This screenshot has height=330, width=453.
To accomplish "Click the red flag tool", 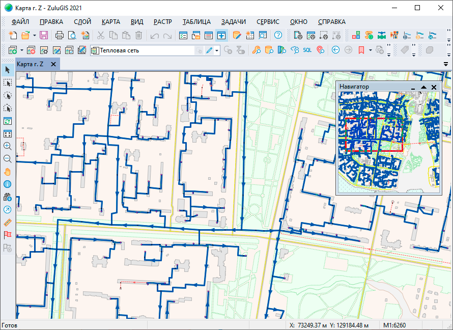I will coord(7,235).
